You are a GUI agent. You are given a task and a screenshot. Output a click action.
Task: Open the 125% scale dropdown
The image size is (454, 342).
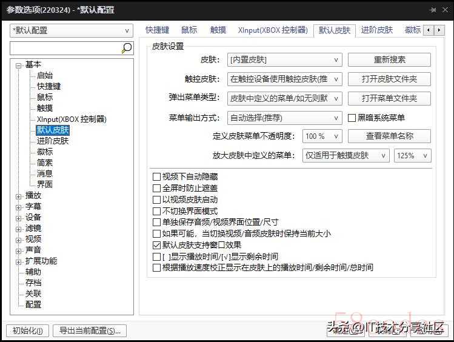[412, 155]
